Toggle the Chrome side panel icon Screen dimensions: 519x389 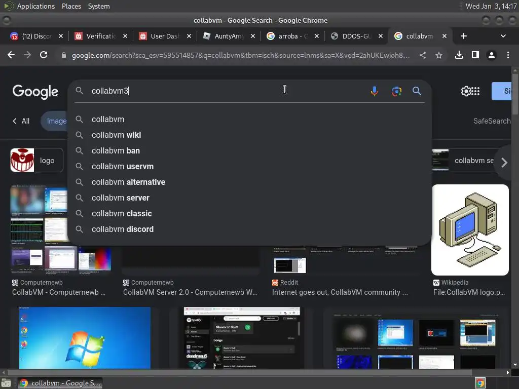pos(475,55)
